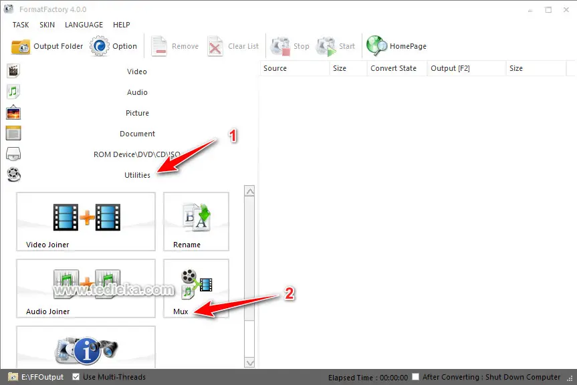The width and height of the screenshot is (577, 385).
Task: Click the tools panel scrollbar thumb
Action: 249,258
